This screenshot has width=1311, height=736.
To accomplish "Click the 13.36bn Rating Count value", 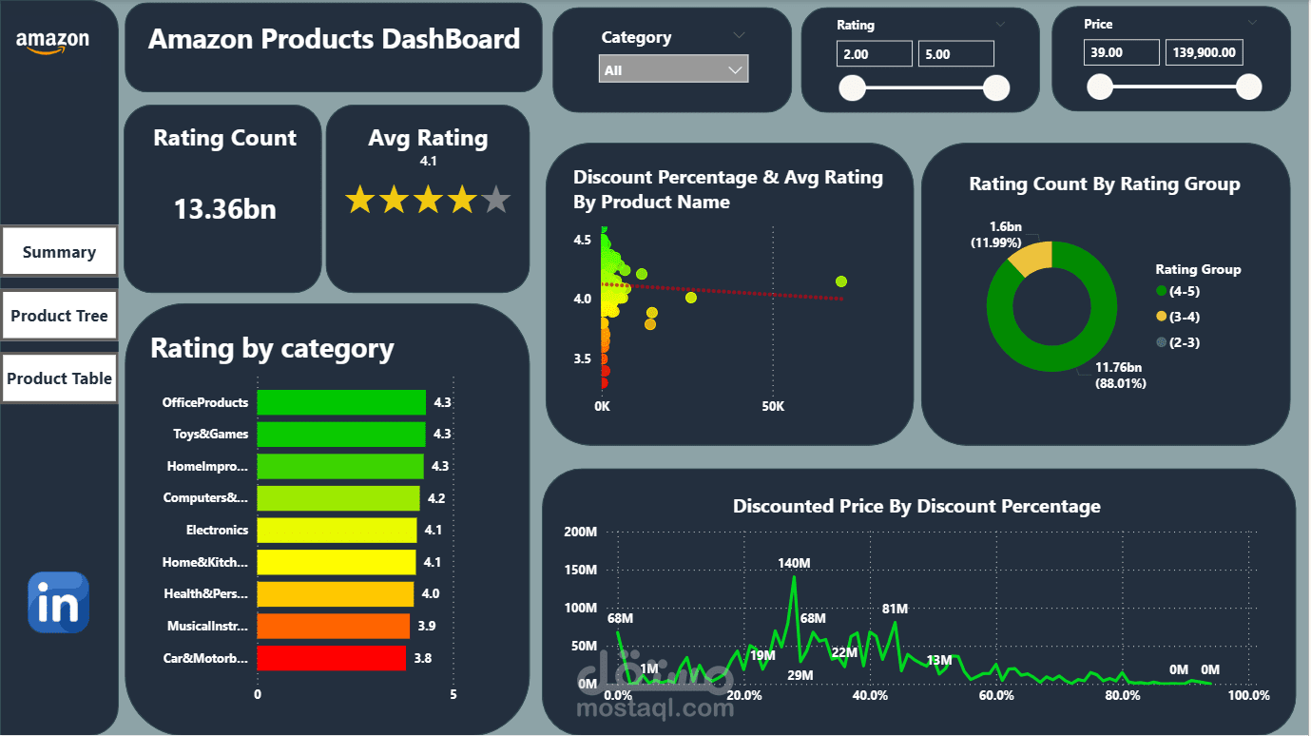I will click(x=224, y=209).
